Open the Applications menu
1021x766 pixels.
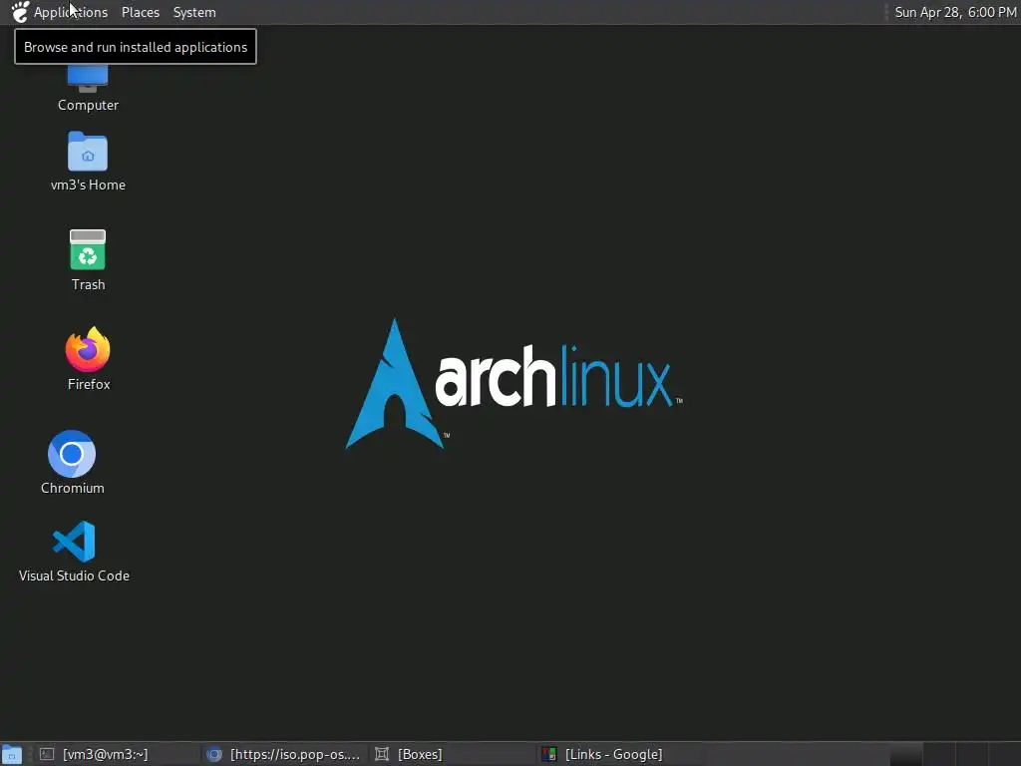pyautogui.click(x=59, y=12)
